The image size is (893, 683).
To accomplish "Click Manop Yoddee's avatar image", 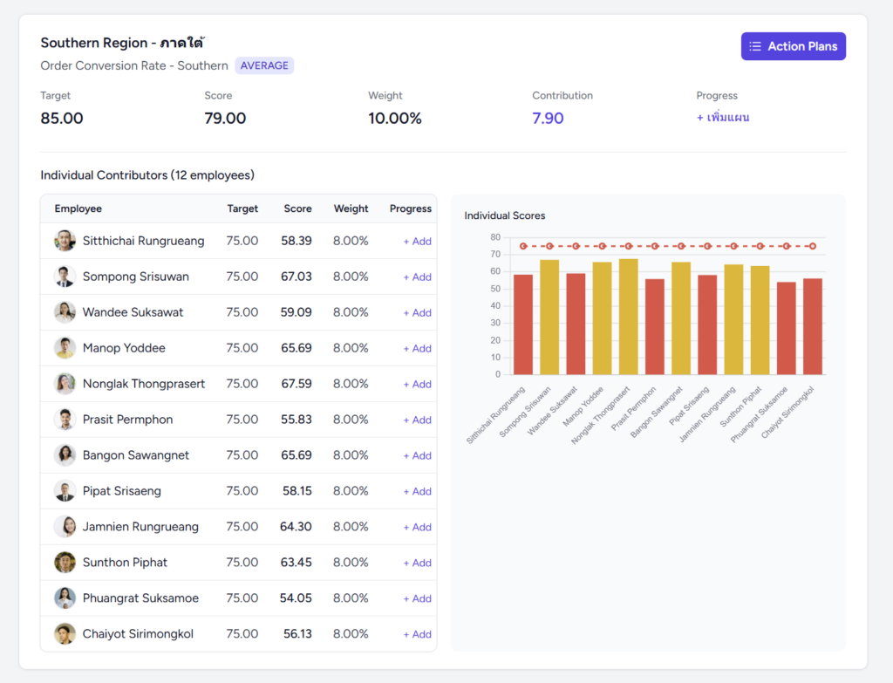I will 65,348.
